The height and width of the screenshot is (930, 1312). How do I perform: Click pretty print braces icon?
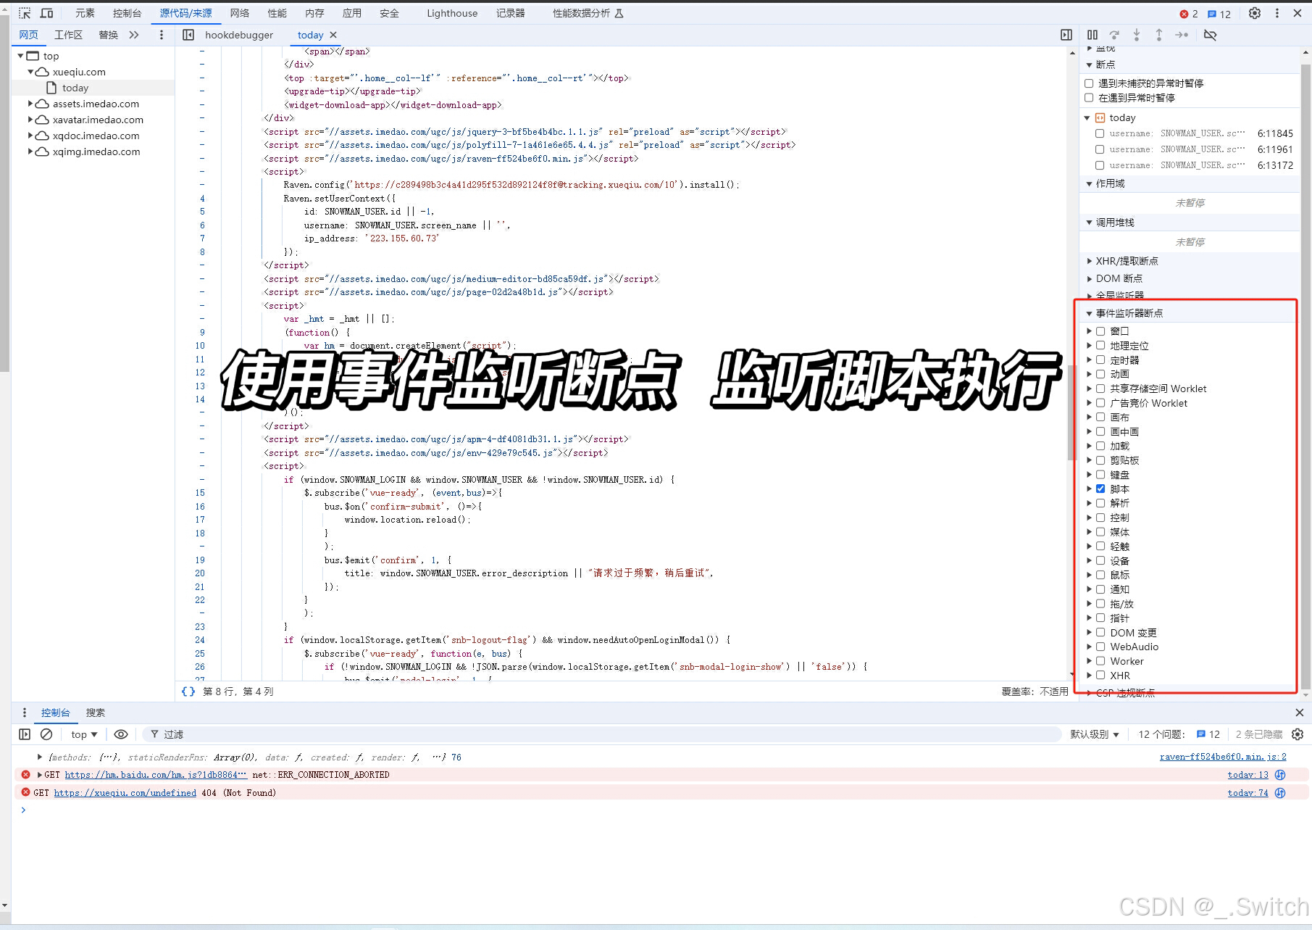pos(188,692)
